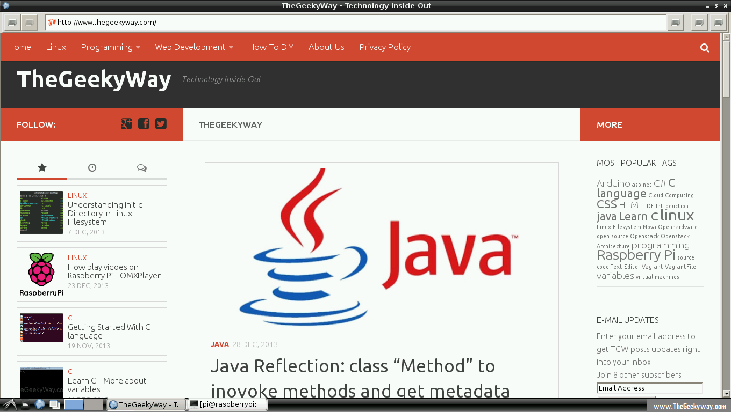This screenshot has width=731, height=412.
Task: Open the LXDE start menu icon
Action: point(9,405)
